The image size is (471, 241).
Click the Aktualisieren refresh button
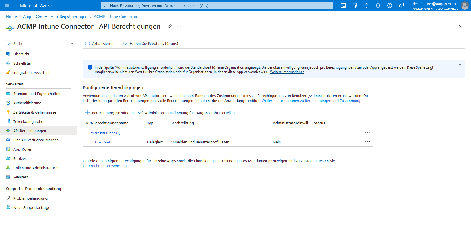(x=99, y=43)
